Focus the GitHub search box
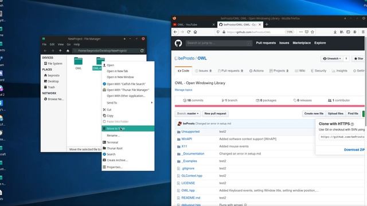This screenshot has height=206, width=367. [219, 43]
